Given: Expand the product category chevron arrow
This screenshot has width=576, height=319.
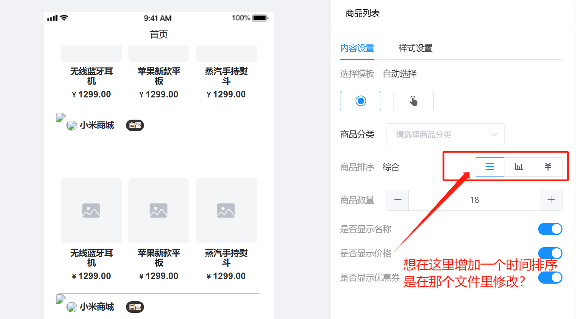Looking at the screenshot, I should click(494, 135).
